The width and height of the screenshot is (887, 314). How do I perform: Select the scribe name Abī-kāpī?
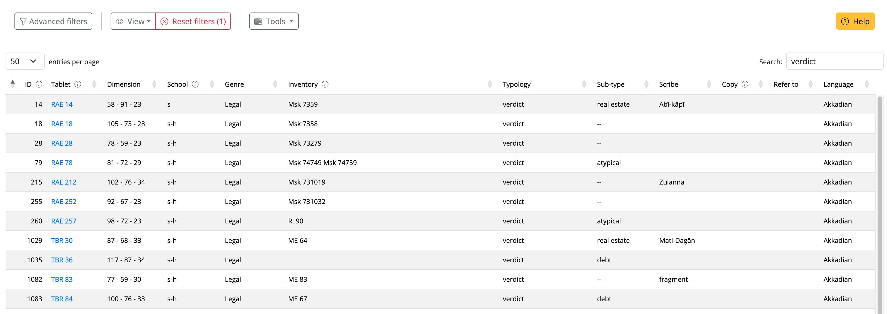[x=672, y=104]
